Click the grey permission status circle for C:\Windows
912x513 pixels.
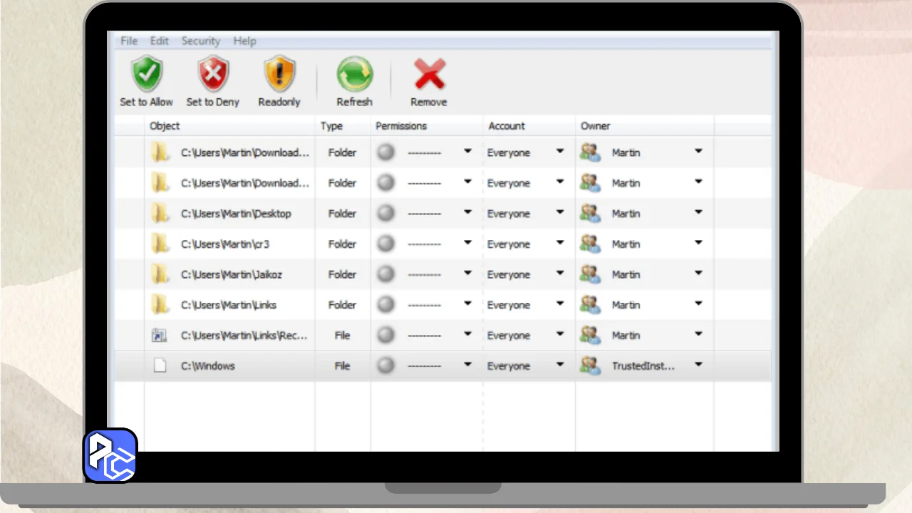coord(385,366)
